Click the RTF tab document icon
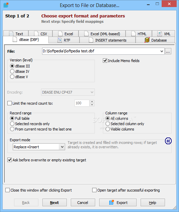This screenshot has width=179, height=212. tap(59, 40)
